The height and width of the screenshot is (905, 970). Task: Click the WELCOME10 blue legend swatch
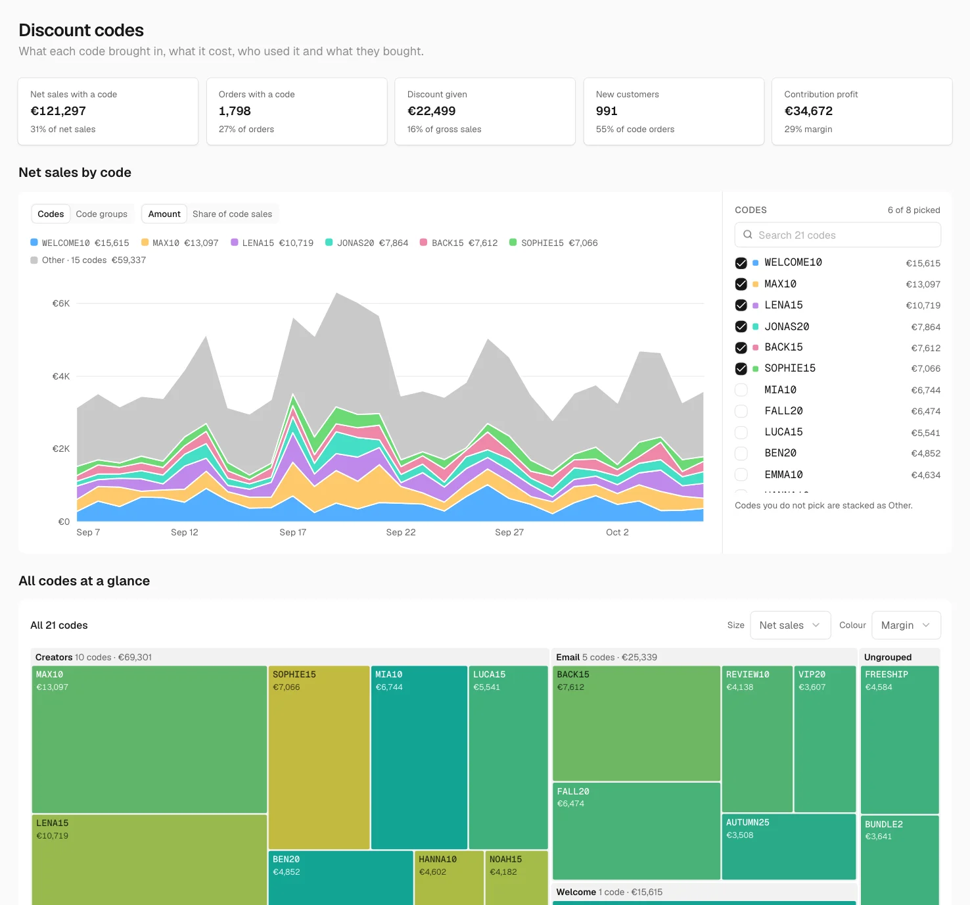[x=34, y=242]
